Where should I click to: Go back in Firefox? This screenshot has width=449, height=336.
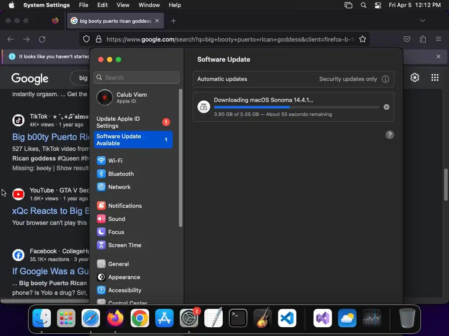(11, 39)
